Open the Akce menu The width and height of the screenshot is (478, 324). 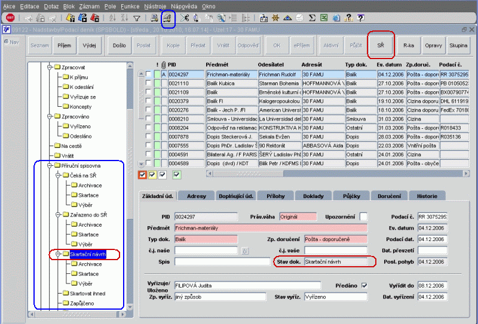coord(9,7)
